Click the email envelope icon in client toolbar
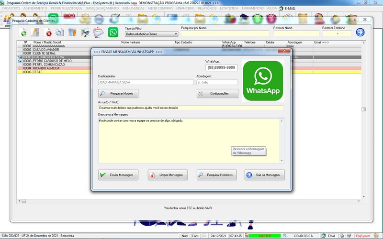 [98, 32]
